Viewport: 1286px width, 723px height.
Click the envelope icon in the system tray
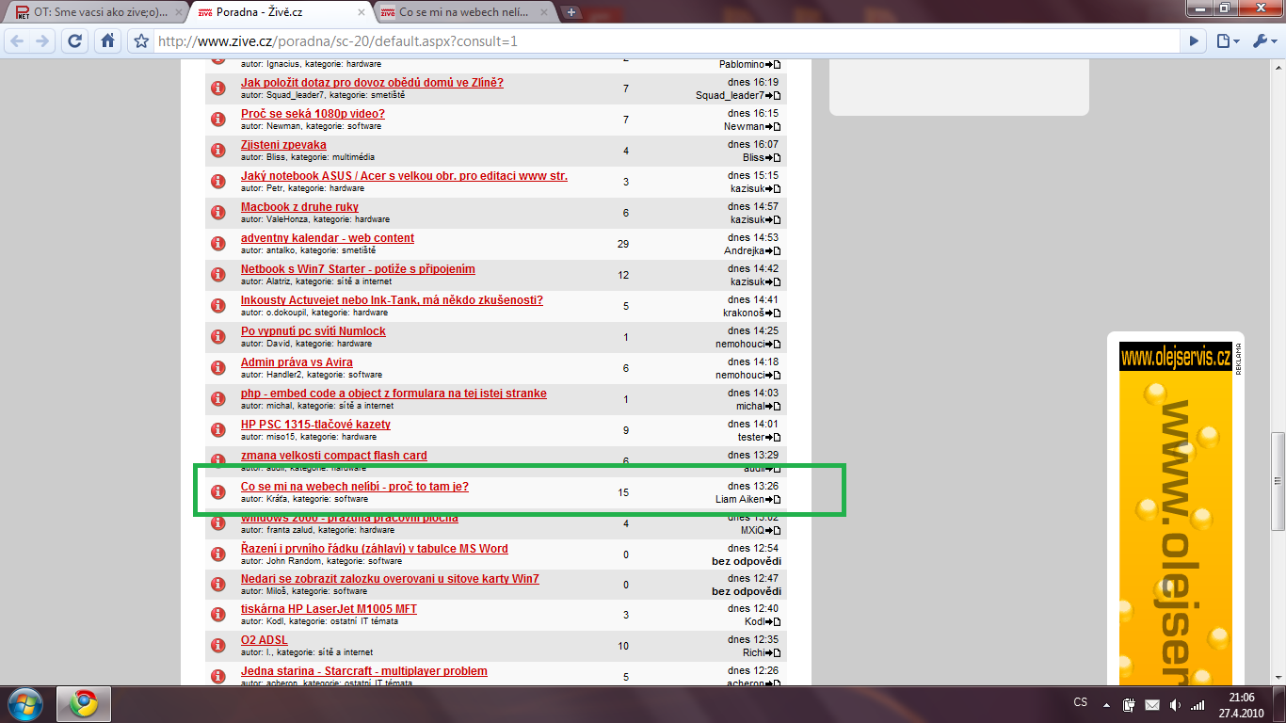[1152, 704]
